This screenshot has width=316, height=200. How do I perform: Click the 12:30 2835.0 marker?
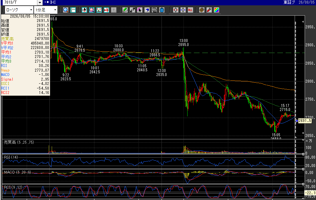coord(162,73)
